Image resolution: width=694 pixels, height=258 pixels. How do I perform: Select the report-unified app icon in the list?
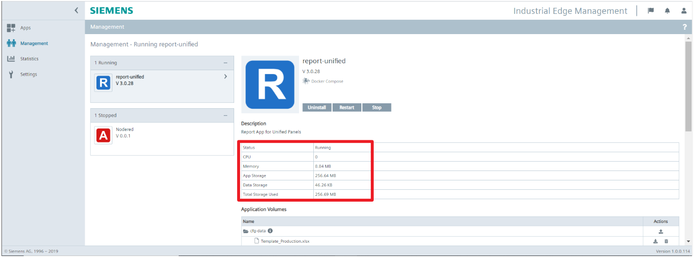[x=103, y=83]
